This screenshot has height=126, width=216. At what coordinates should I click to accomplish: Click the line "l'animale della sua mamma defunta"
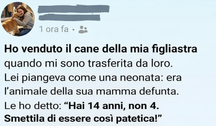91,91
